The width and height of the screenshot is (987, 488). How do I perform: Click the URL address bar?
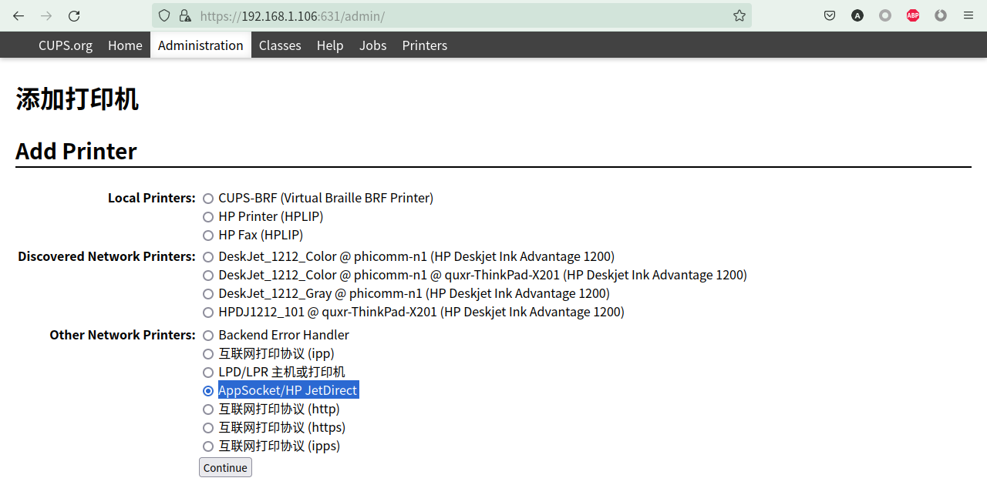463,15
